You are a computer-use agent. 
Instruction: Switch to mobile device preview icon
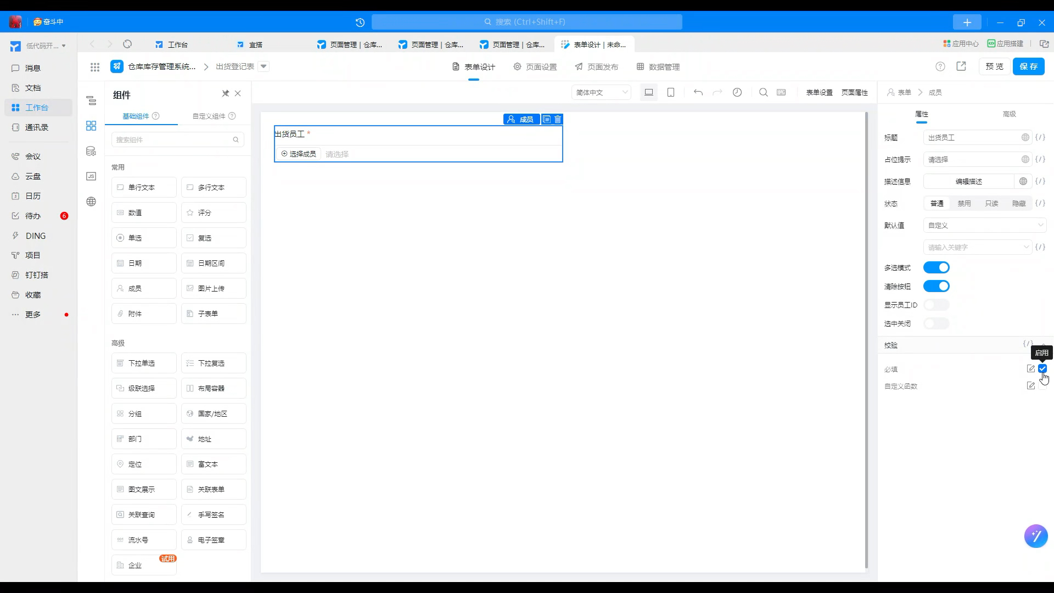click(x=671, y=92)
